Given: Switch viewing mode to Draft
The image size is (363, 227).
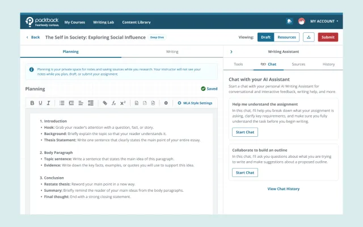Looking at the screenshot, I should coord(265,37).
